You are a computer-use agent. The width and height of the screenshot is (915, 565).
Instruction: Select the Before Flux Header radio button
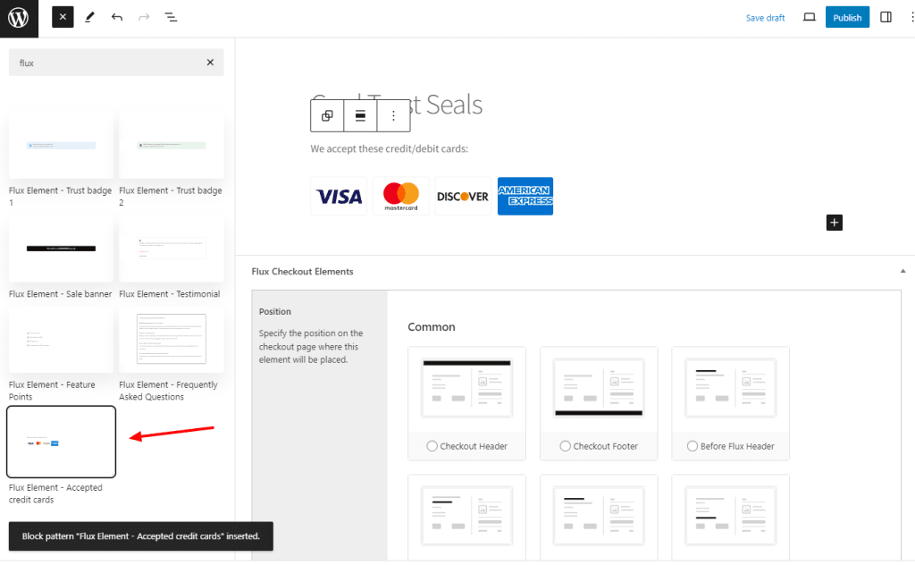tap(693, 446)
